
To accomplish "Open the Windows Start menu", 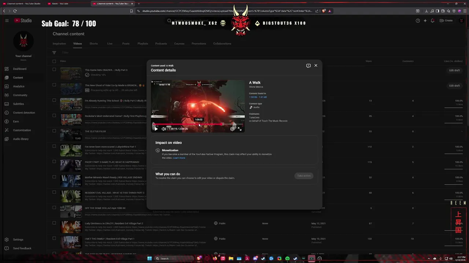I will [x=149, y=259].
